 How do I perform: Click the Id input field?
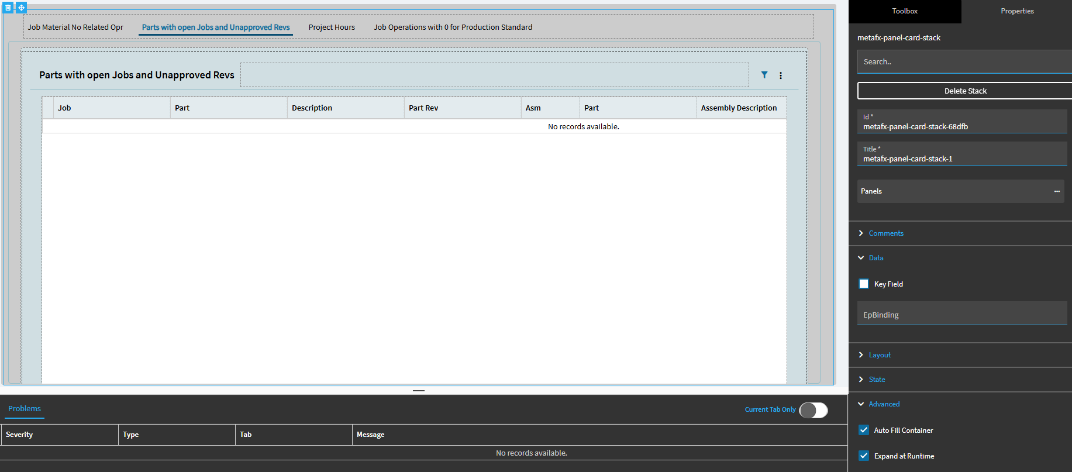[962, 122]
